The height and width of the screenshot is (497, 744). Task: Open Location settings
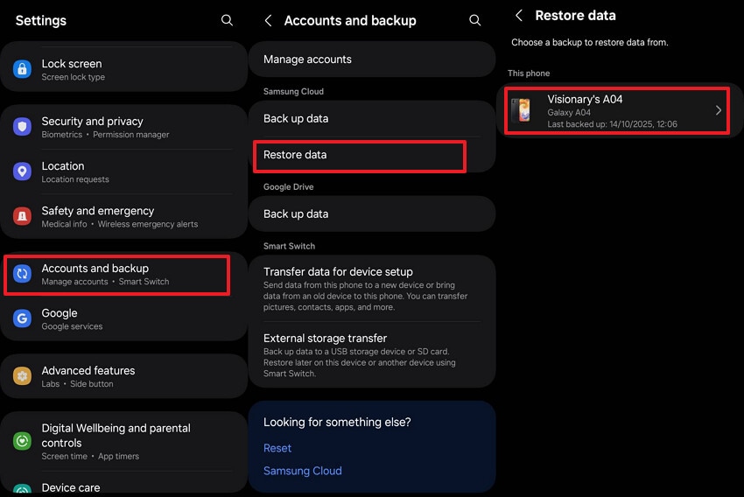point(123,171)
